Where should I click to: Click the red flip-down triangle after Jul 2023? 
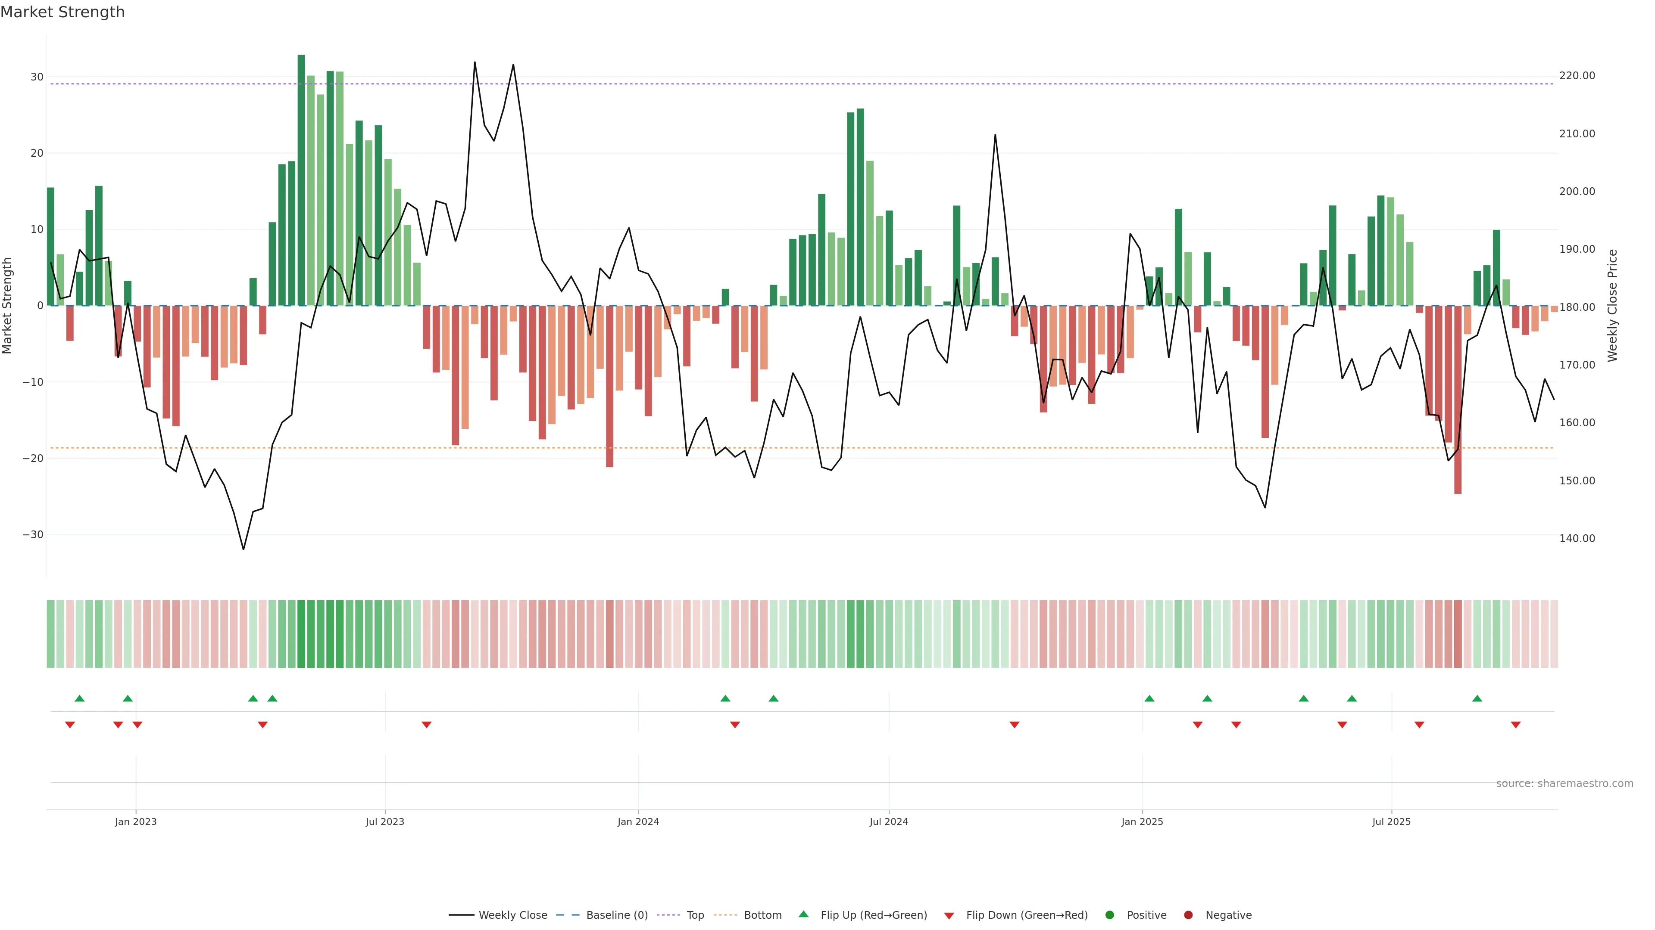(427, 725)
